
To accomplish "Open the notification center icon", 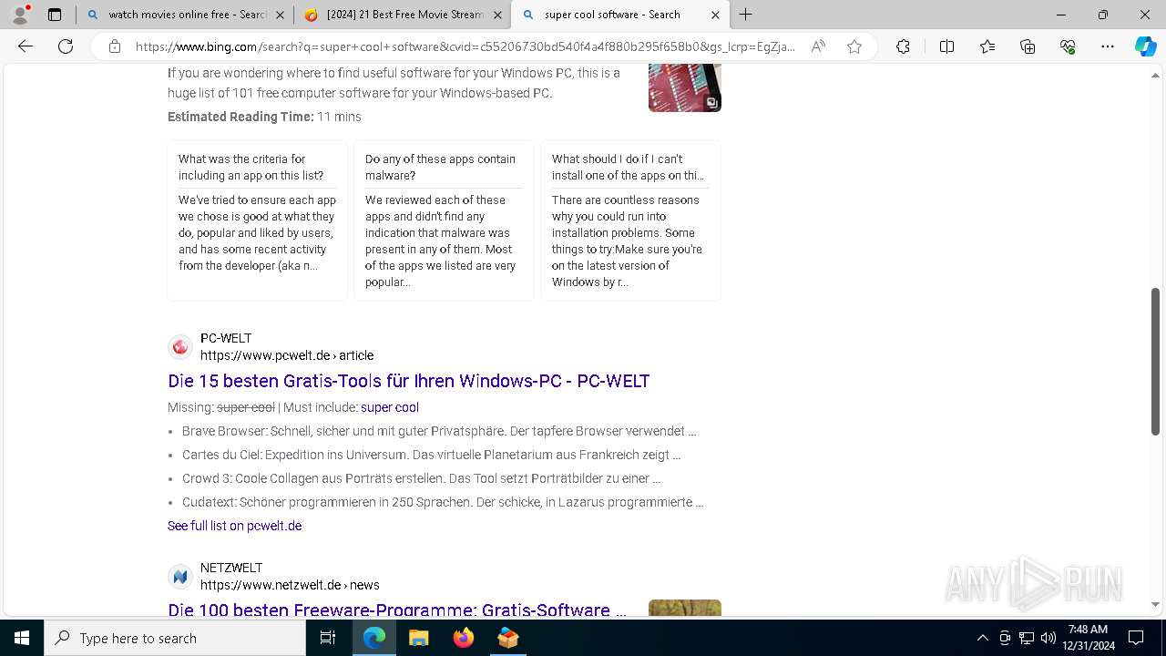I will pyautogui.click(x=1136, y=638).
